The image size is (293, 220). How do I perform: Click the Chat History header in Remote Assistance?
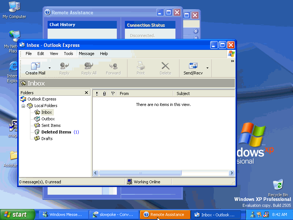click(82, 25)
